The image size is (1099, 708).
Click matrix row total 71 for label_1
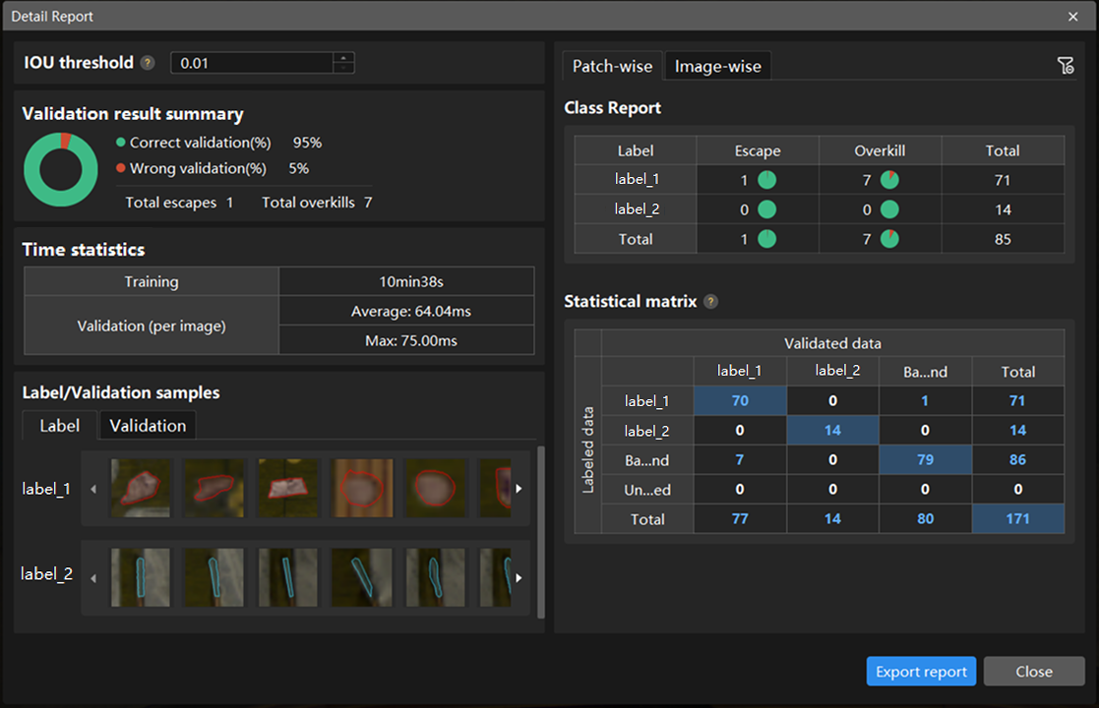[1017, 400]
